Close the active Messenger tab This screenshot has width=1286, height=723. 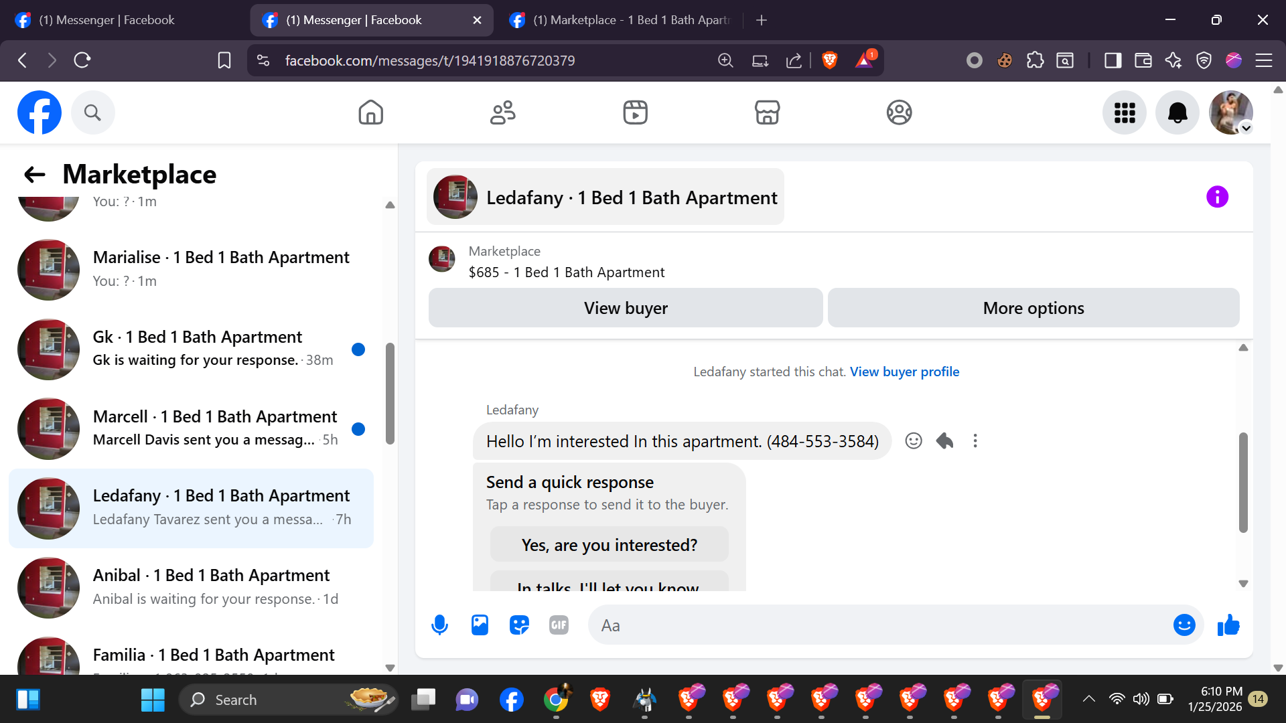tap(477, 20)
